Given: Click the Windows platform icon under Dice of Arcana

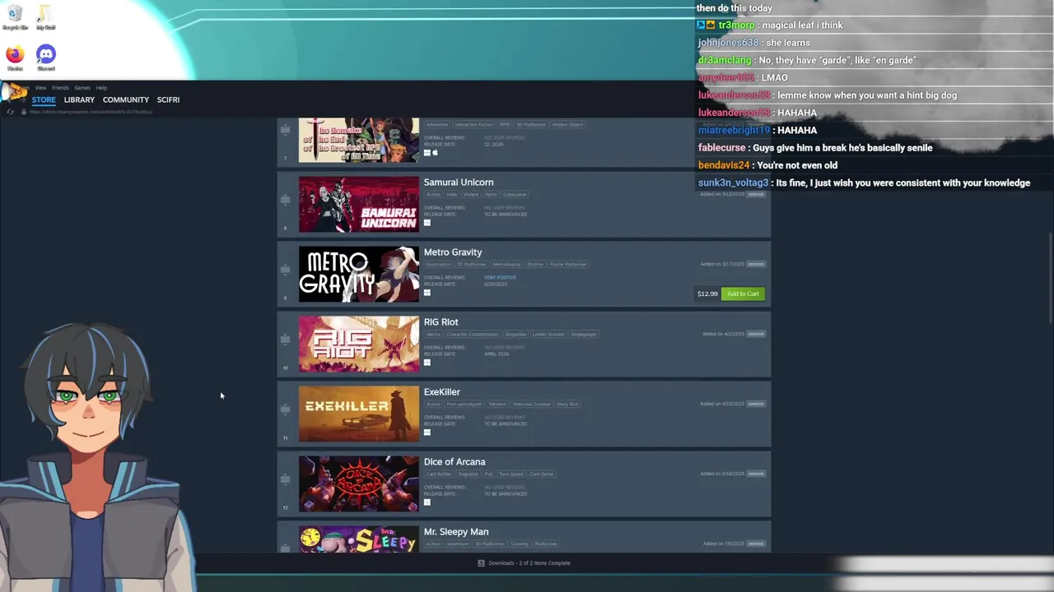Looking at the screenshot, I should tap(427, 502).
